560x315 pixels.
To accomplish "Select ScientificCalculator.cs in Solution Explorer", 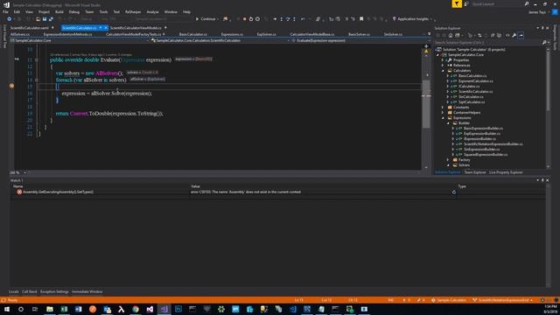I will tap(475, 92).
